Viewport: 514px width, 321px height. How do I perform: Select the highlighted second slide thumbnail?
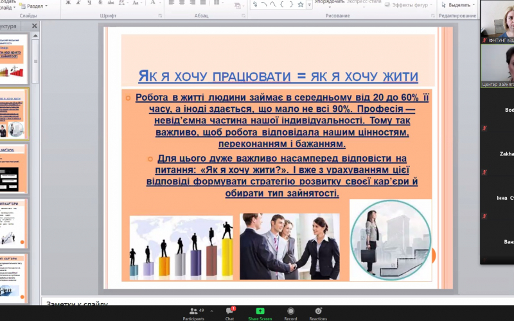13,114
